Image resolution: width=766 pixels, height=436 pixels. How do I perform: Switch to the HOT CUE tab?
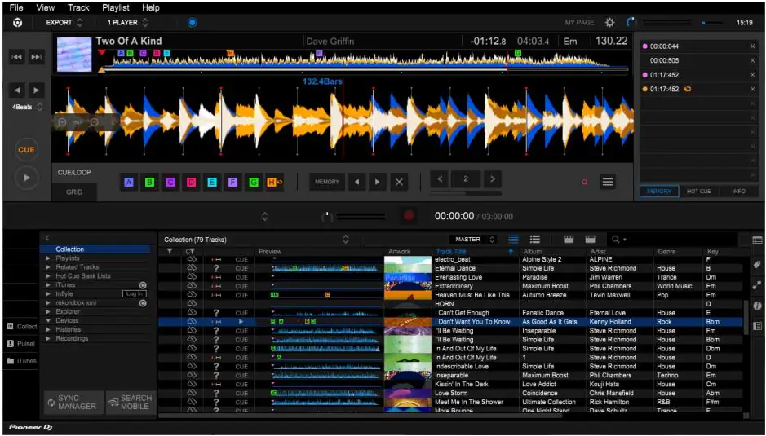pyautogui.click(x=699, y=192)
